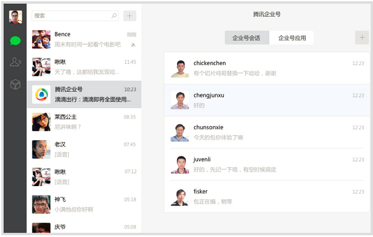Click the muted bell icon on Bence chat

click(x=133, y=45)
